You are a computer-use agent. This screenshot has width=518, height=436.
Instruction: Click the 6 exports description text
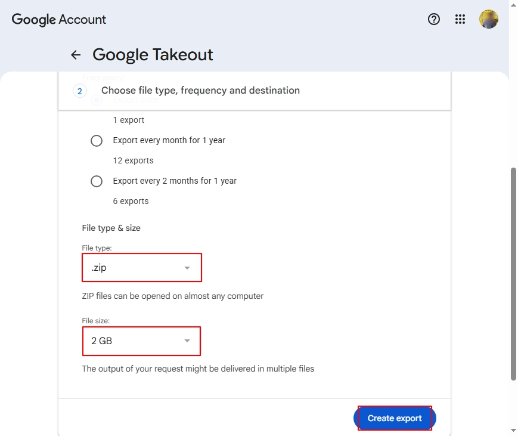point(131,202)
